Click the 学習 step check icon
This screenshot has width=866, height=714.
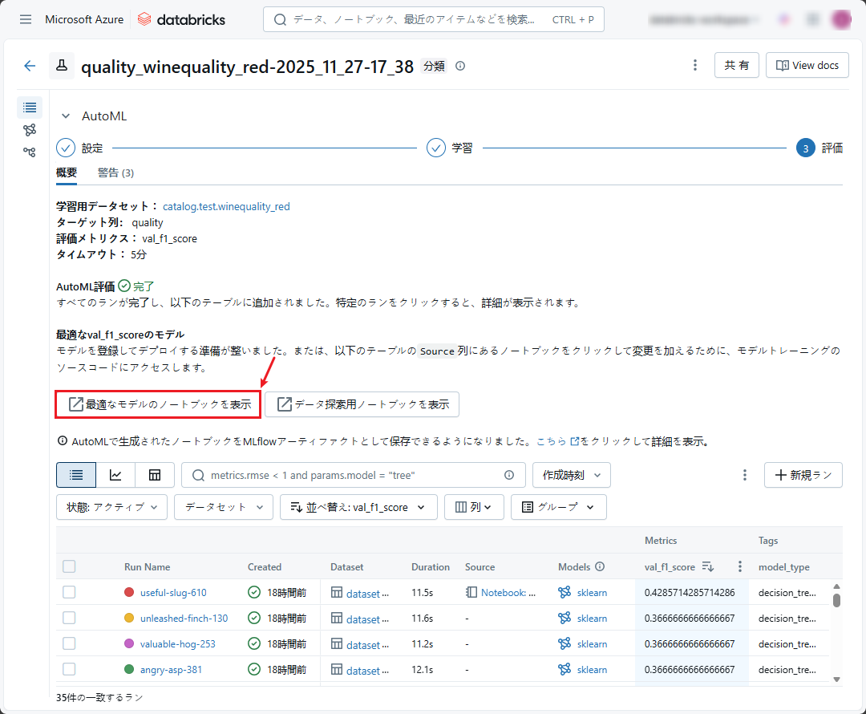[x=435, y=148]
